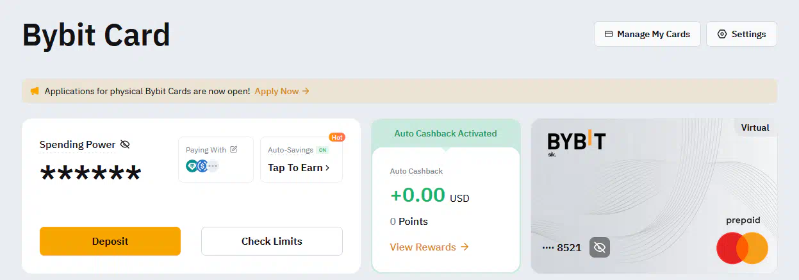Toggle Spending Power visibility eye icon
This screenshot has width=799, height=280.
[125, 145]
